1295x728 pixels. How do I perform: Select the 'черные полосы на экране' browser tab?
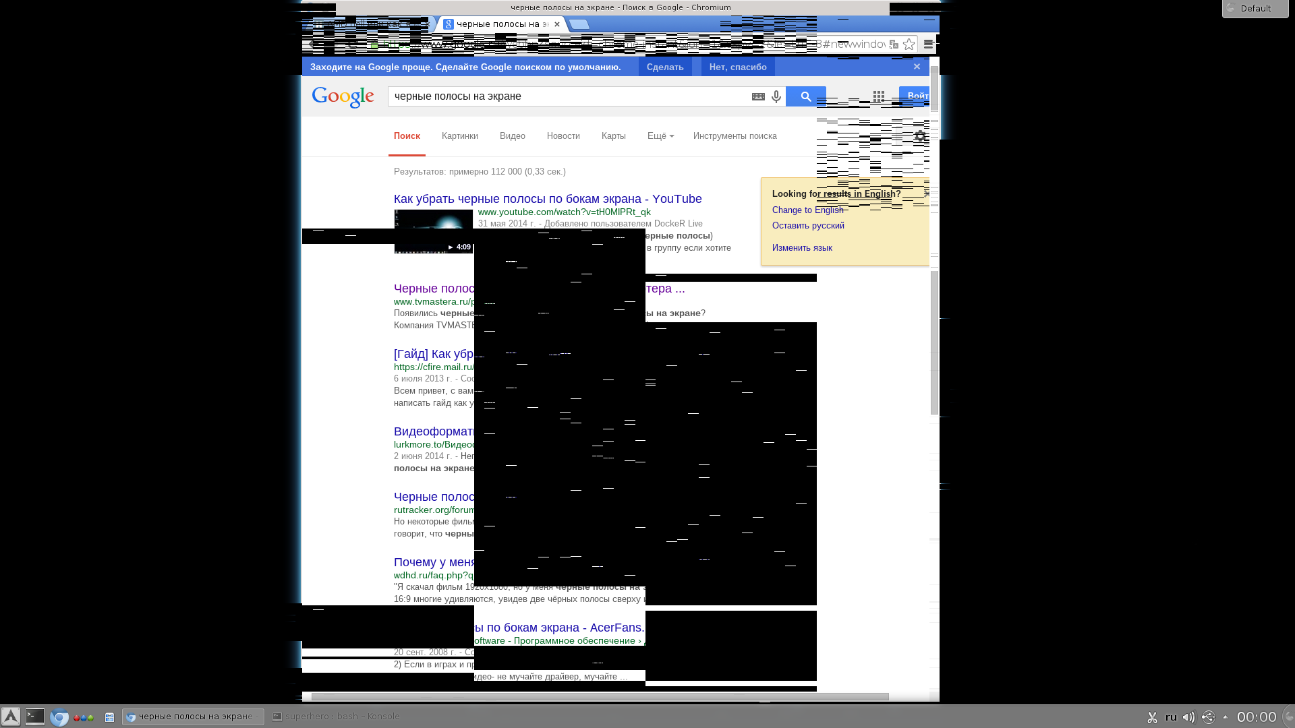coord(502,24)
